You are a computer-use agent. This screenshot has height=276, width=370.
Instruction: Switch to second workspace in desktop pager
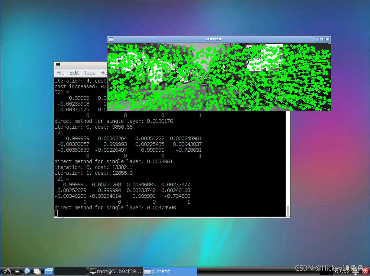click(x=60, y=271)
